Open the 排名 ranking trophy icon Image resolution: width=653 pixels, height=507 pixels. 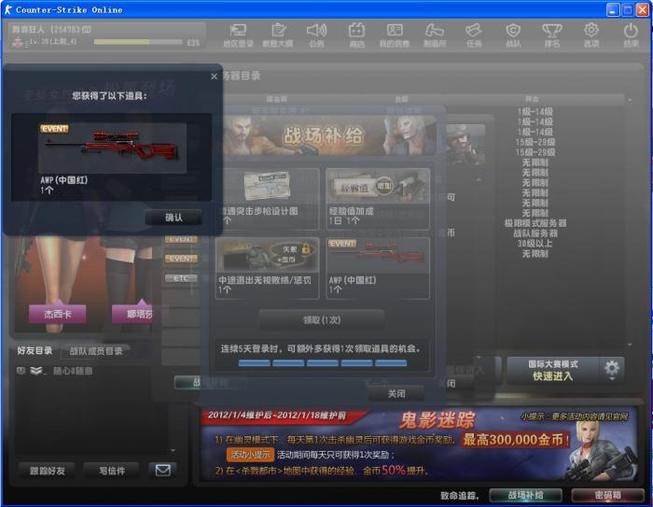click(x=552, y=35)
